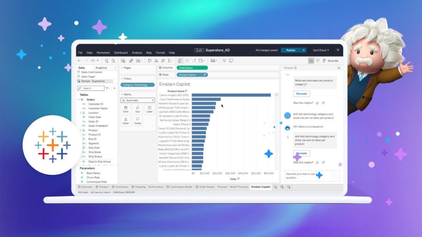Collapse the Orders table

[79, 100]
